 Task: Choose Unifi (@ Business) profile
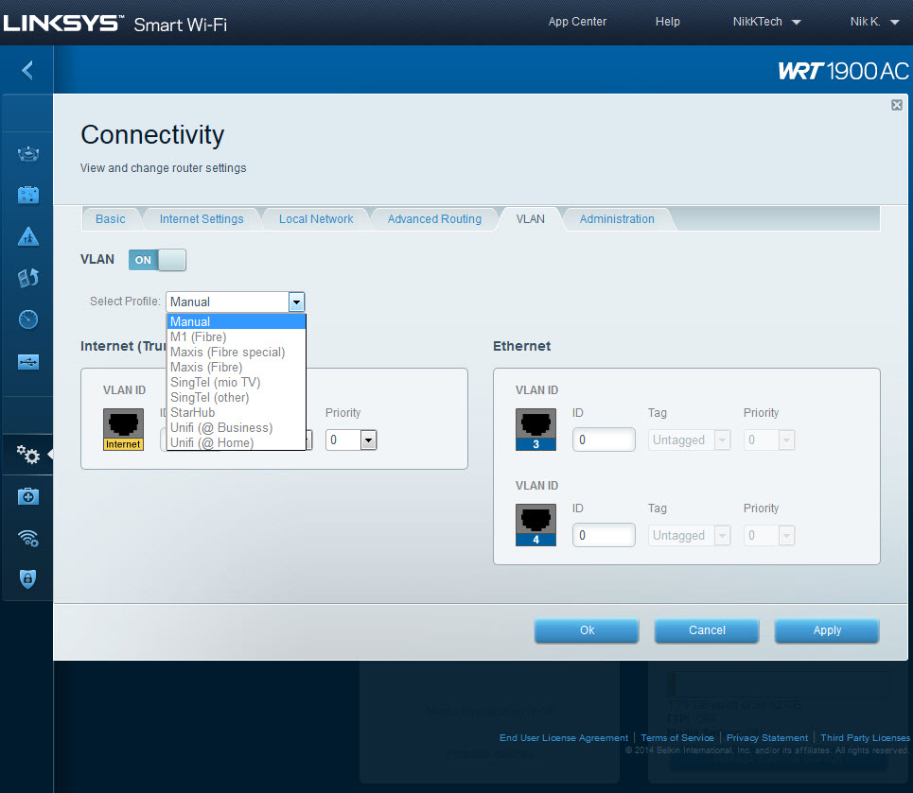coord(237,427)
